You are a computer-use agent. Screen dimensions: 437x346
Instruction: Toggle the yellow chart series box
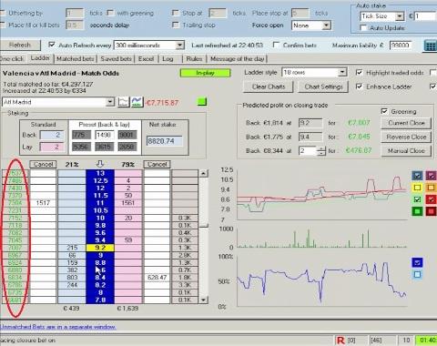point(417,188)
